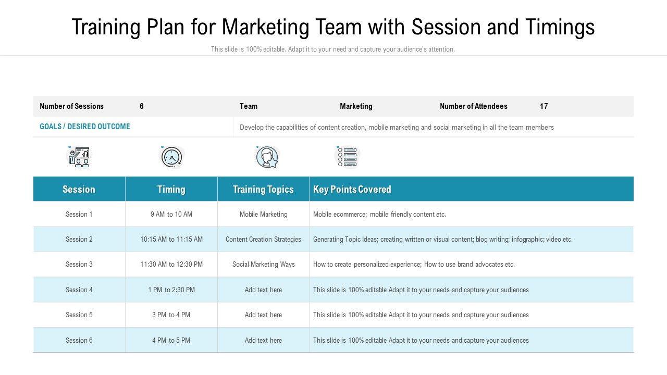Click the GOALS / DESIRED OUTCOME label
The width and height of the screenshot is (667, 375).
(85, 127)
